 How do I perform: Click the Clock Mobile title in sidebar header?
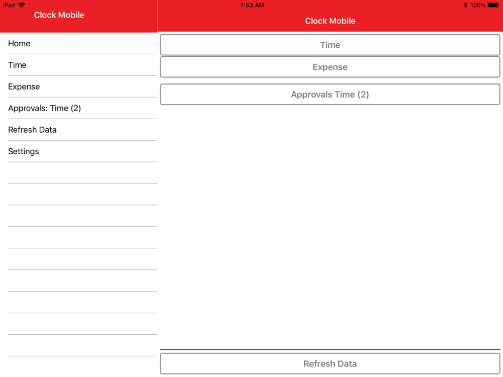59,15
